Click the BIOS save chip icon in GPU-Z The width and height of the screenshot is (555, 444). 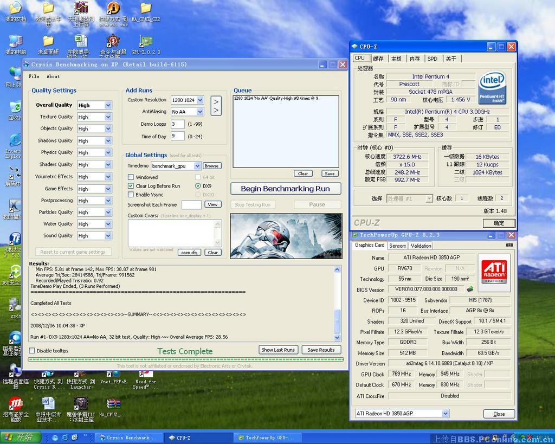(x=469, y=289)
